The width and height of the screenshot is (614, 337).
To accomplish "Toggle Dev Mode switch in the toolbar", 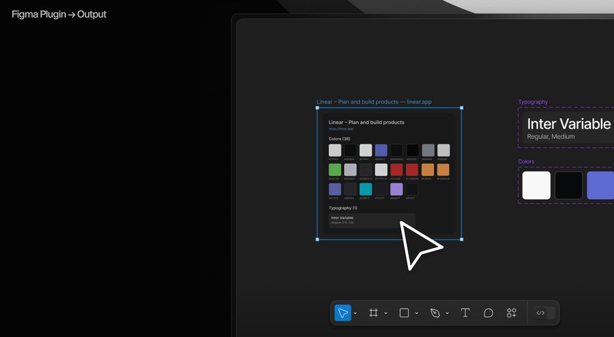I will point(544,312).
